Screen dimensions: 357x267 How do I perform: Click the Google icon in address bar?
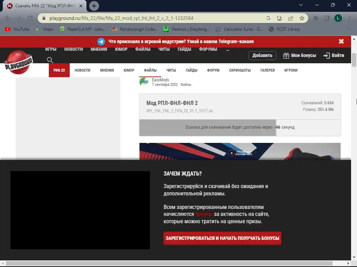click(x=268, y=18)
